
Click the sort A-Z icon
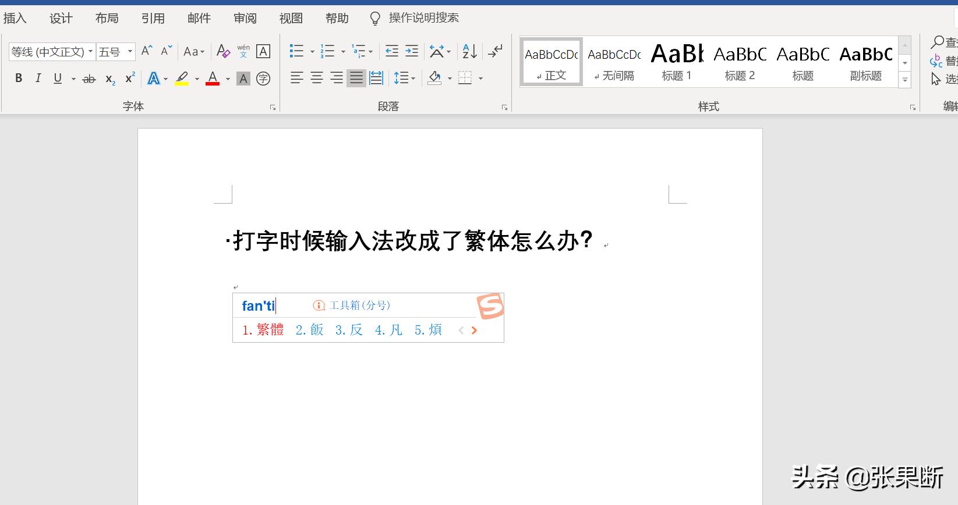(469, 51)
